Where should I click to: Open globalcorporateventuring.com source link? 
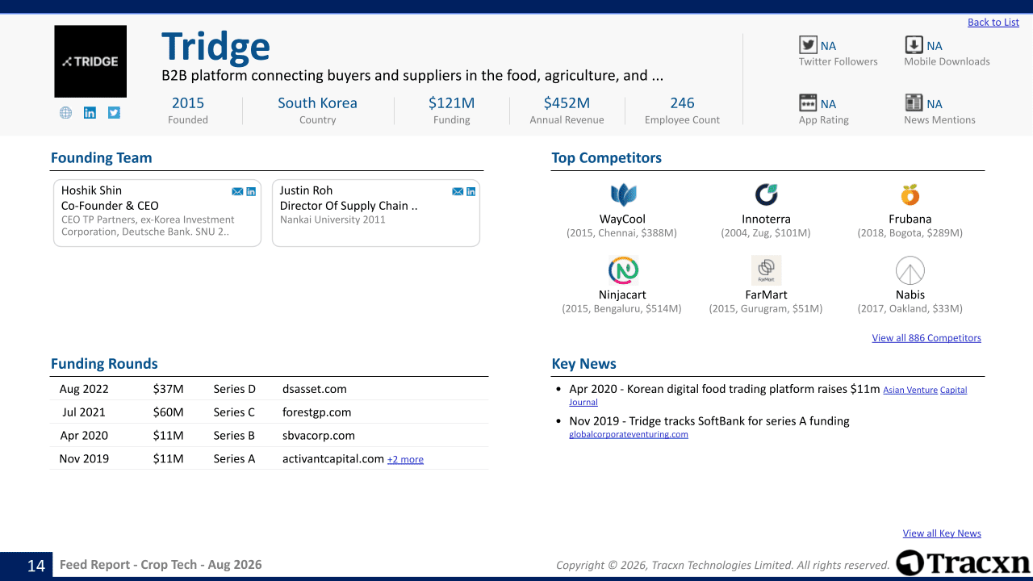click(x=629, y=434)
